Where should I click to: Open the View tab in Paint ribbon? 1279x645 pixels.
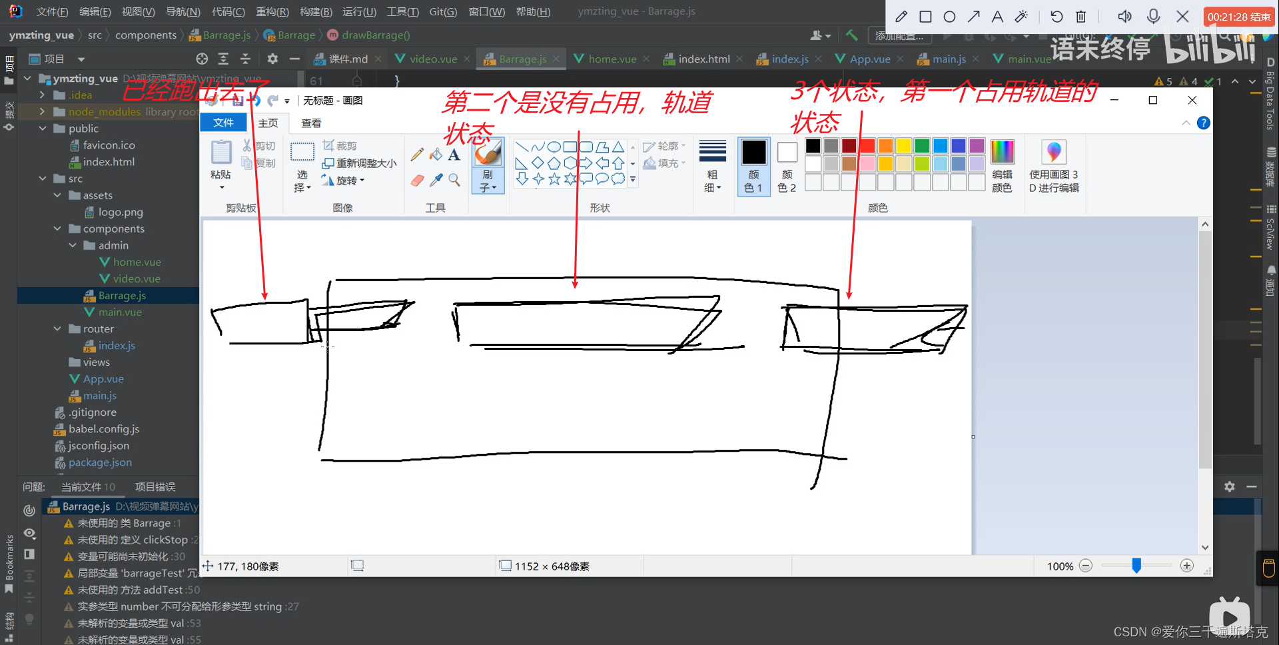pyautogui.click(x=311, y=123)
